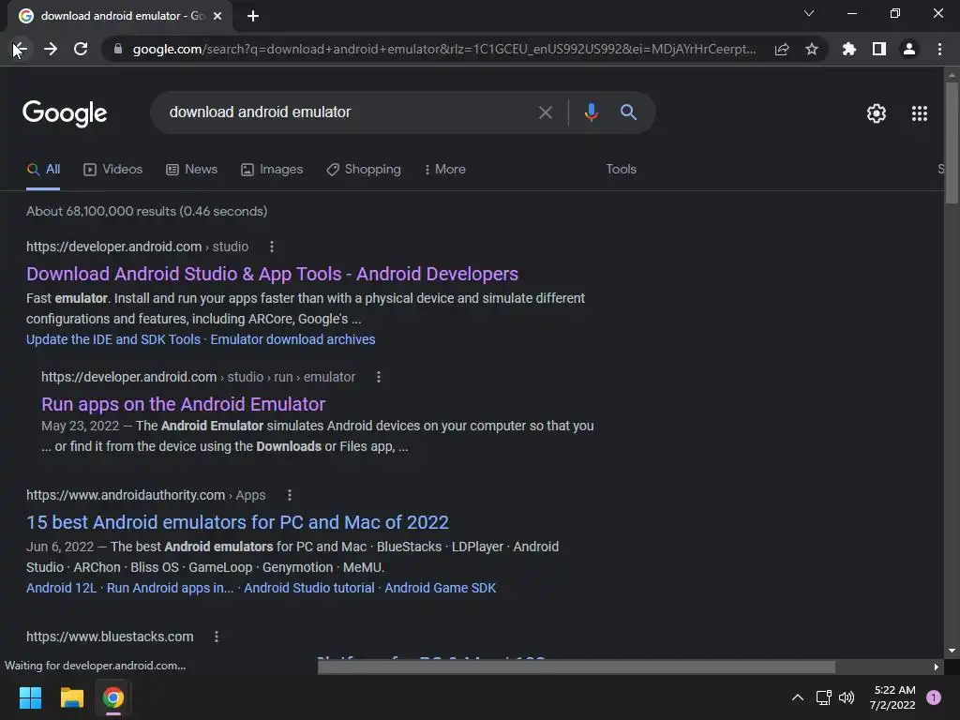
Task: Open Chrome's three-dot menu
Action: tap(939, 49)
